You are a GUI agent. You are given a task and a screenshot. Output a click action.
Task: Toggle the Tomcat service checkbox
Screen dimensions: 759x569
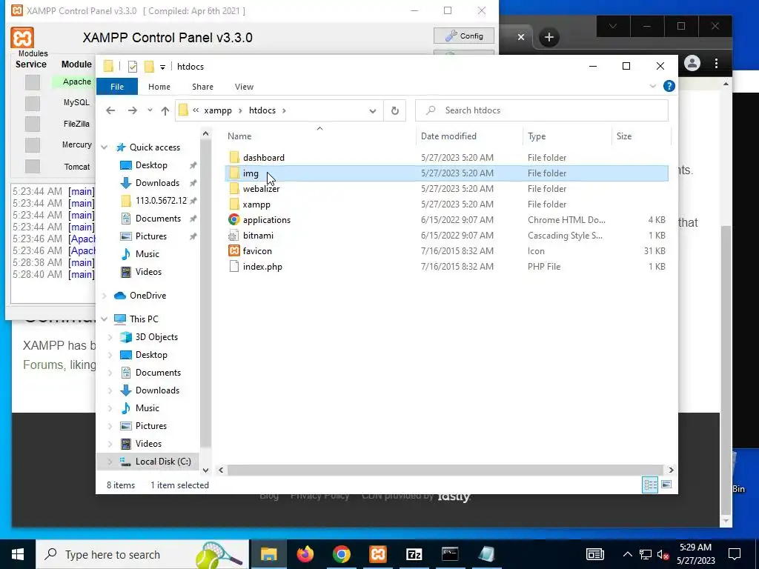click(x=33, y=166)
